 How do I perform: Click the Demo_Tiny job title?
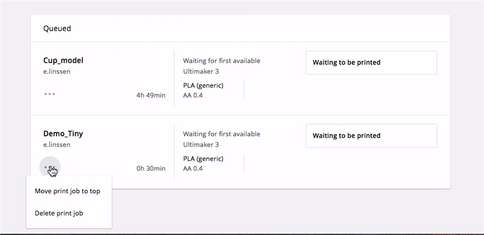click(x=63, y=134)
